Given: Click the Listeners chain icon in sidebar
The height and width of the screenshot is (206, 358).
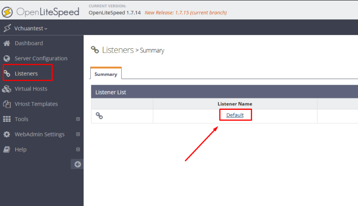Looking at the screenshot, I should (x=7, y=74).
